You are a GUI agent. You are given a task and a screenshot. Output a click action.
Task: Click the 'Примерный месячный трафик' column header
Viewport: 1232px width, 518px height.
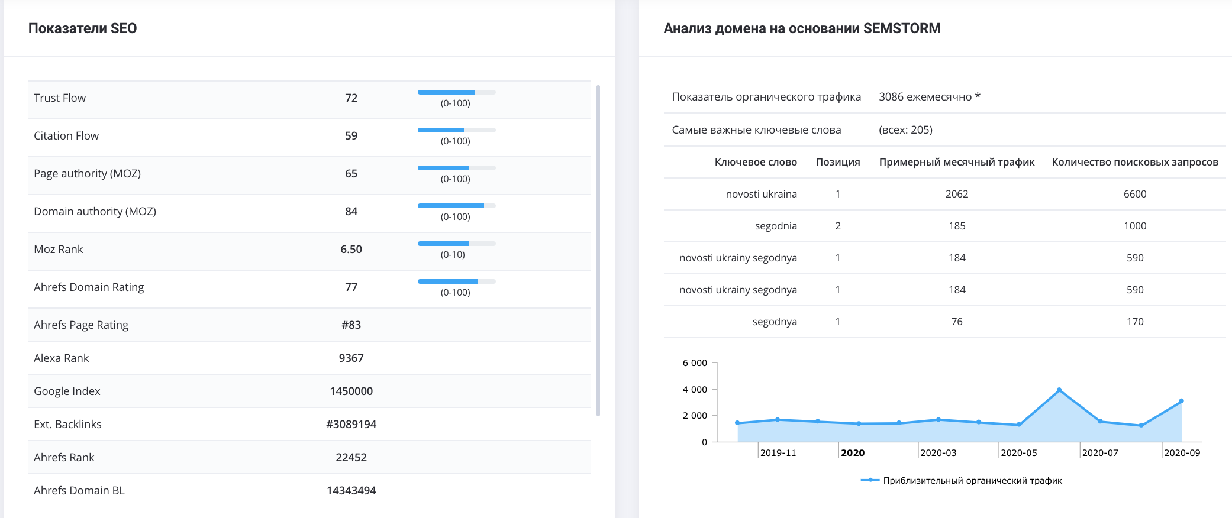pos(957,162)
